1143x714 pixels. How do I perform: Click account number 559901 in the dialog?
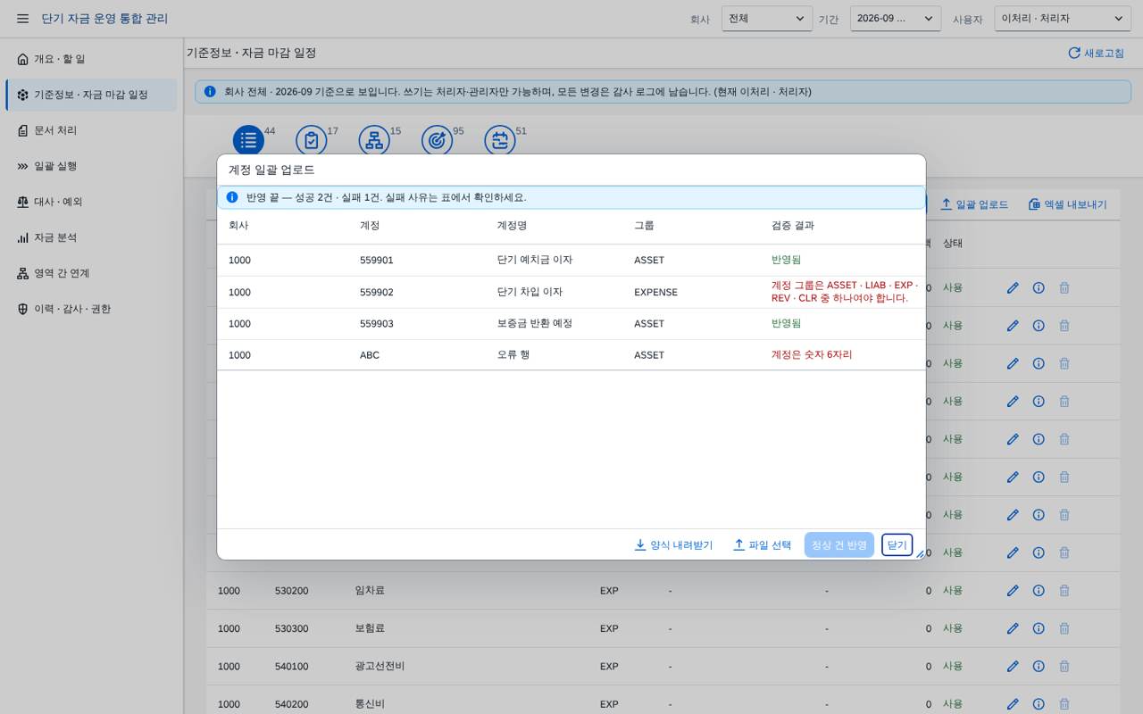pyautogui.click(x=377, y=261)
